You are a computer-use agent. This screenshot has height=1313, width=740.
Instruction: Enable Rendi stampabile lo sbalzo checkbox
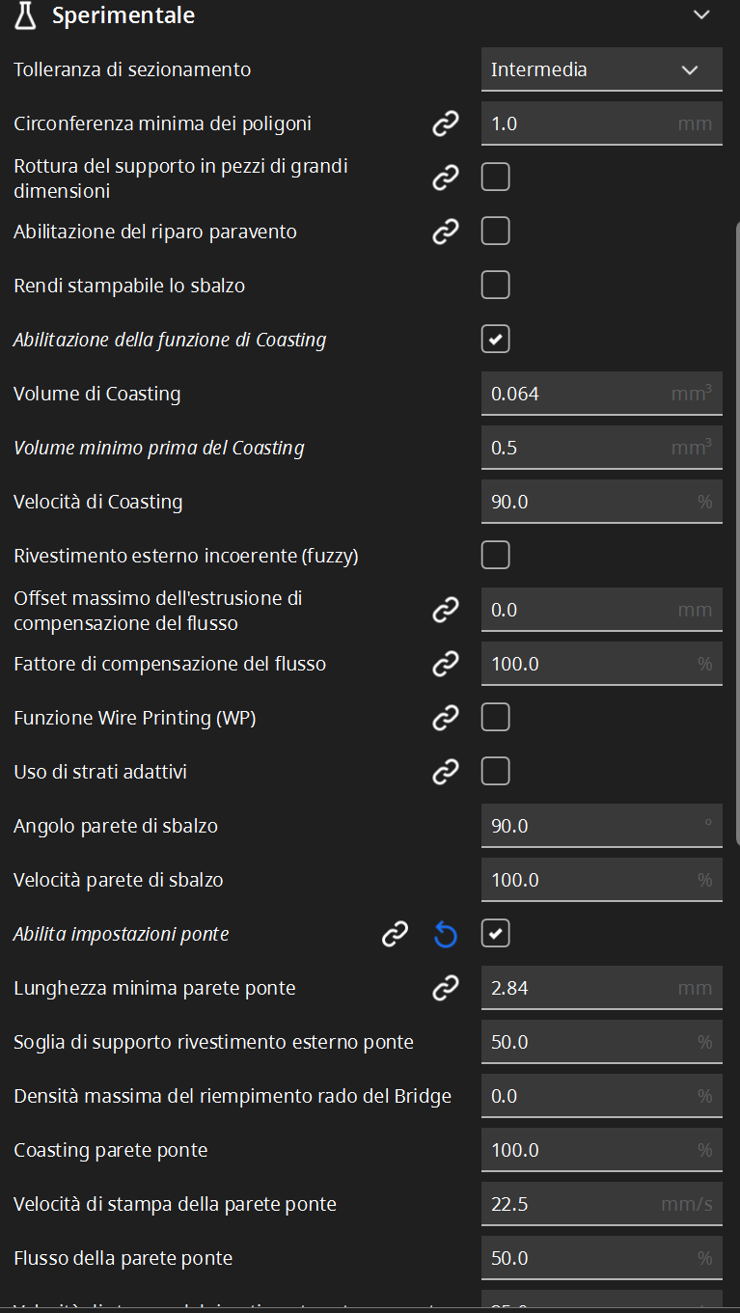[496, 286]
